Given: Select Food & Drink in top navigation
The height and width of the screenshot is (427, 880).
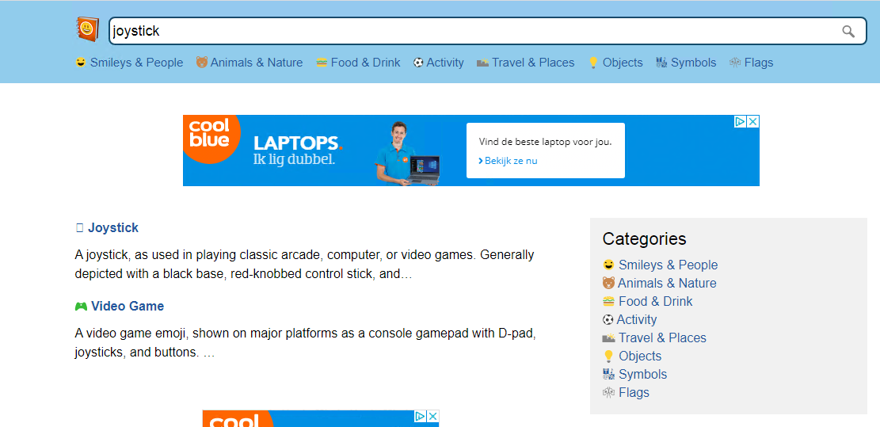Looking at the screenshot, I should click(358, 63).
